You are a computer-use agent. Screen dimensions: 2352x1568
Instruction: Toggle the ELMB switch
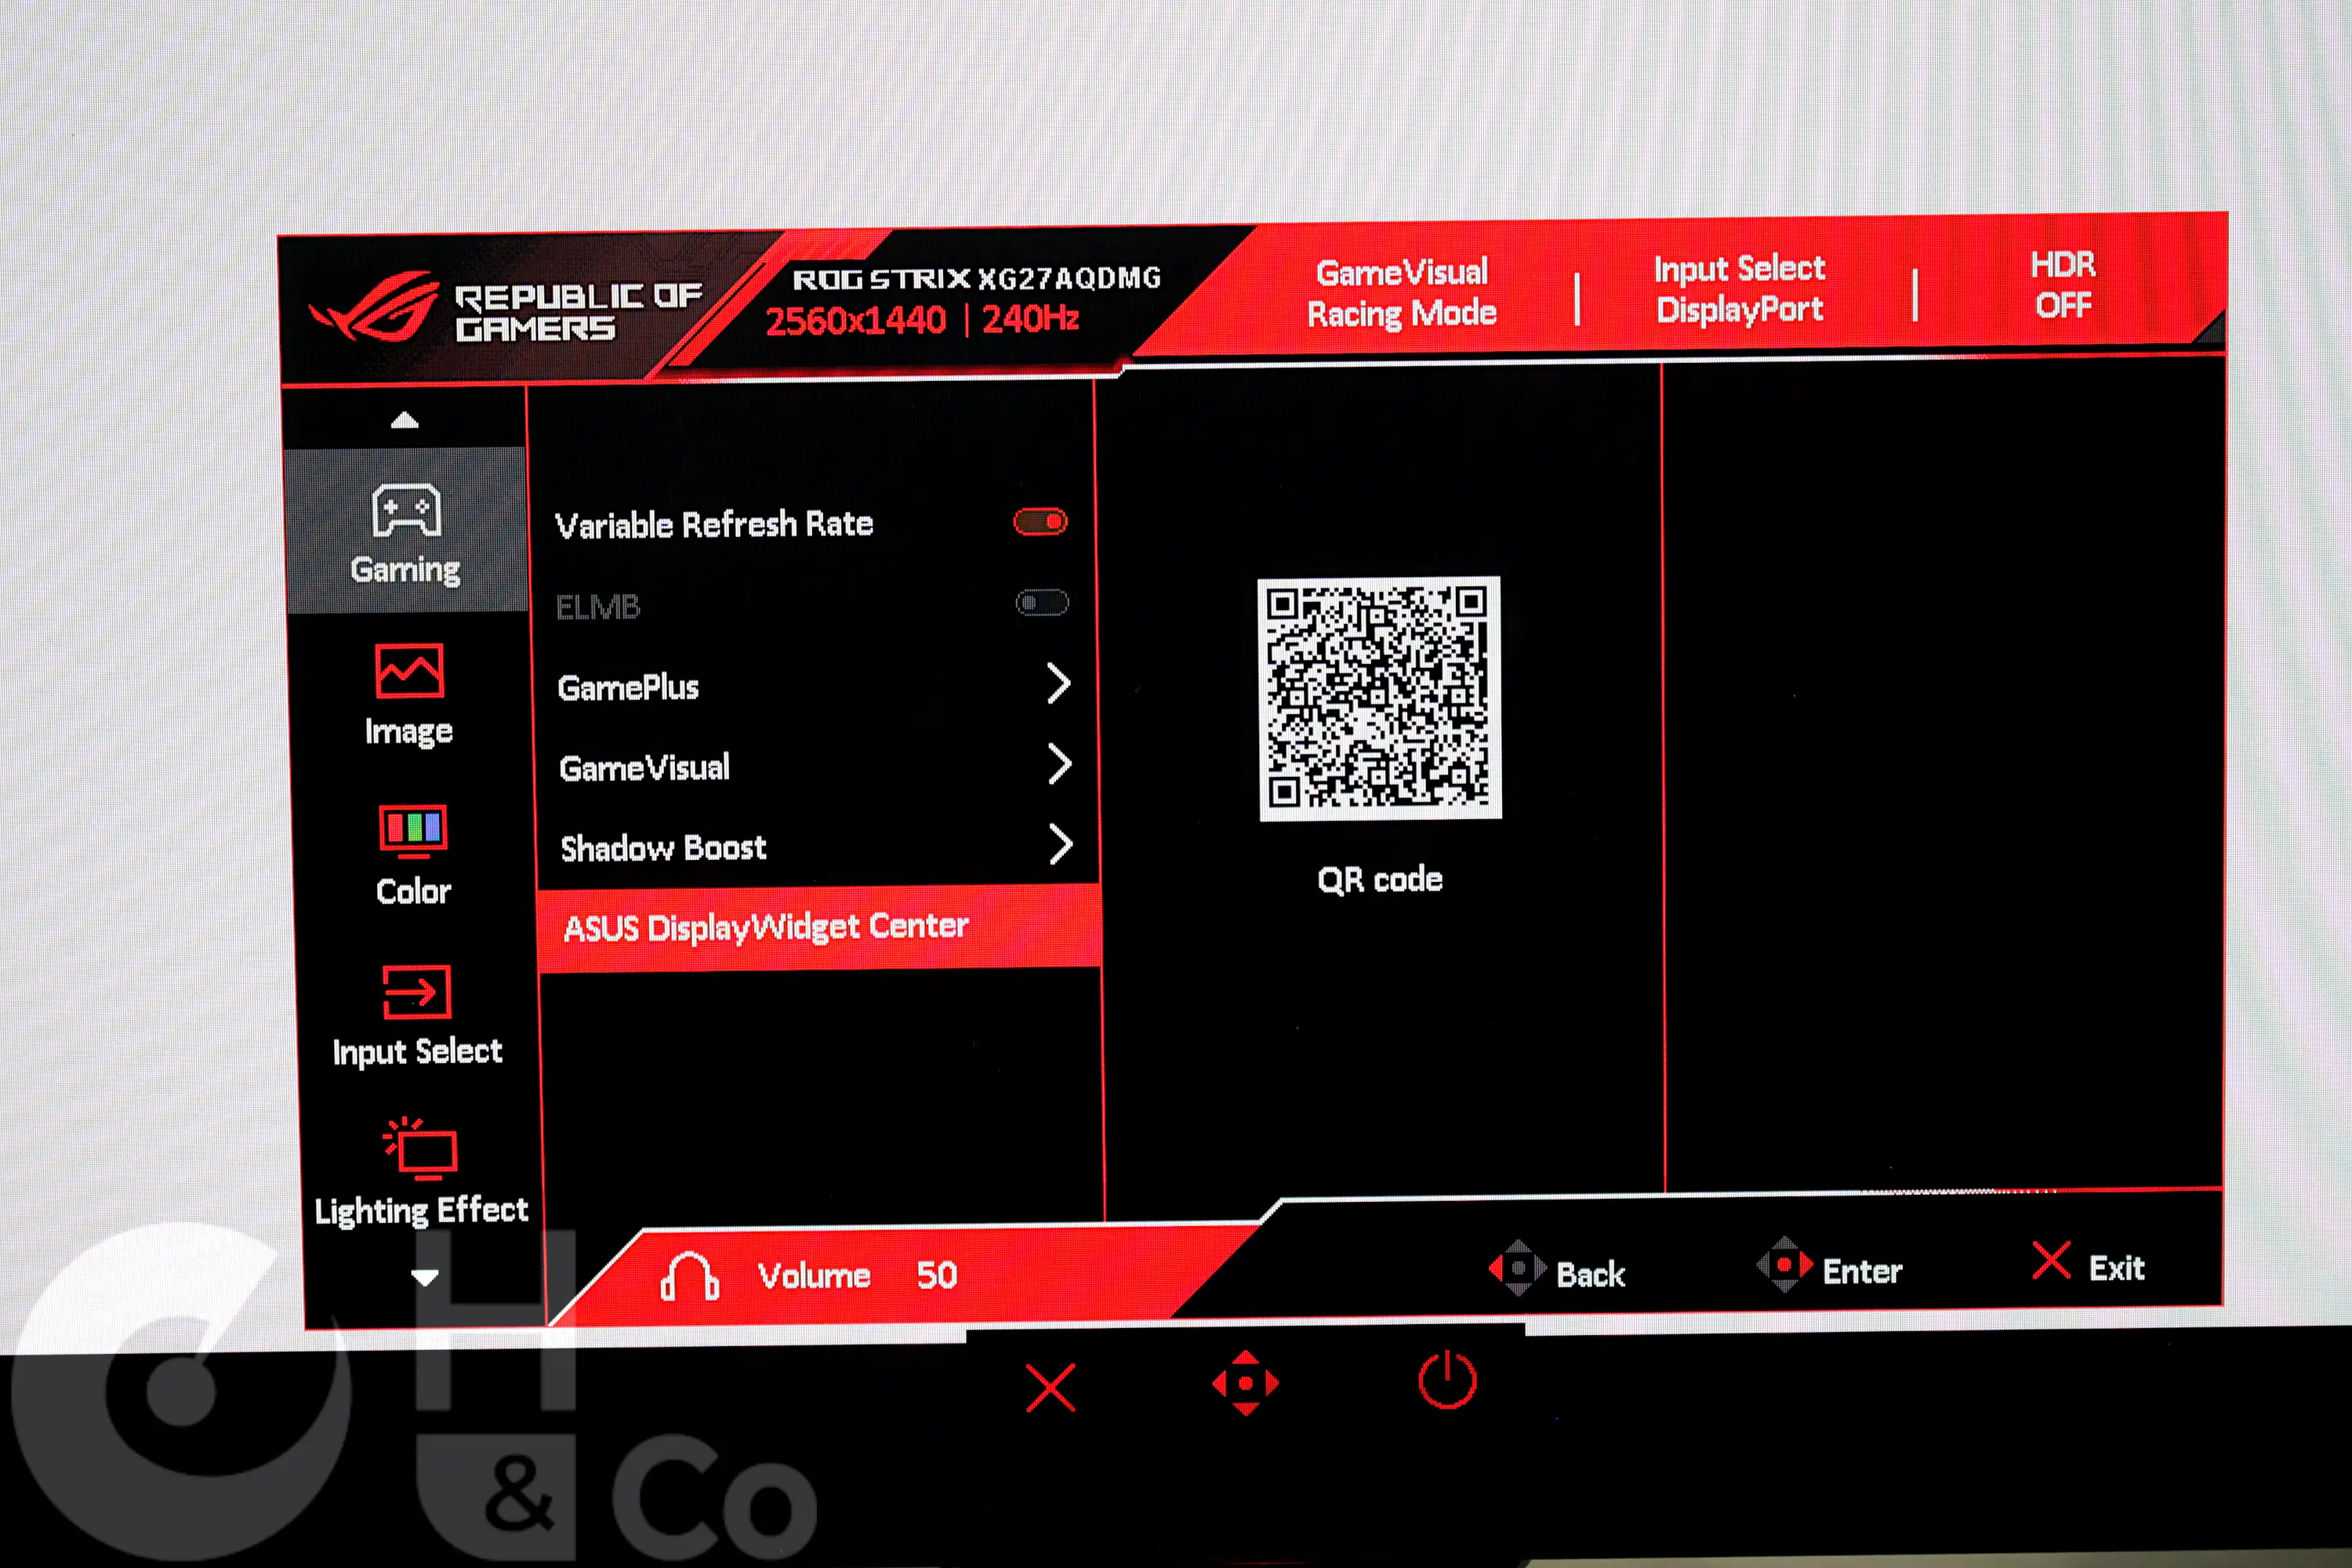1042,603
